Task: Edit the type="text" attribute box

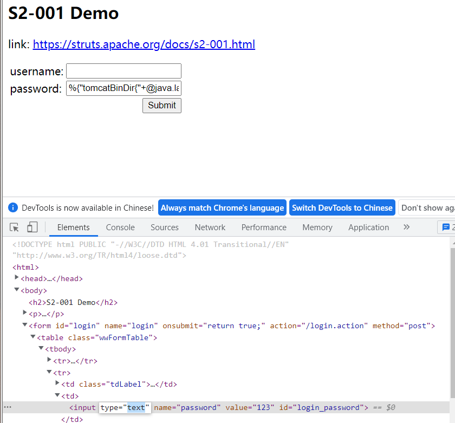Action: click(x=125, y=408)
